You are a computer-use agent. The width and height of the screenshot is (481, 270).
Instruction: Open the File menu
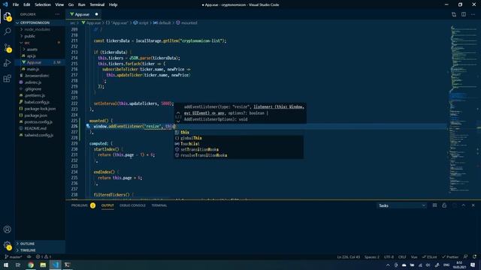coord(16,4)
